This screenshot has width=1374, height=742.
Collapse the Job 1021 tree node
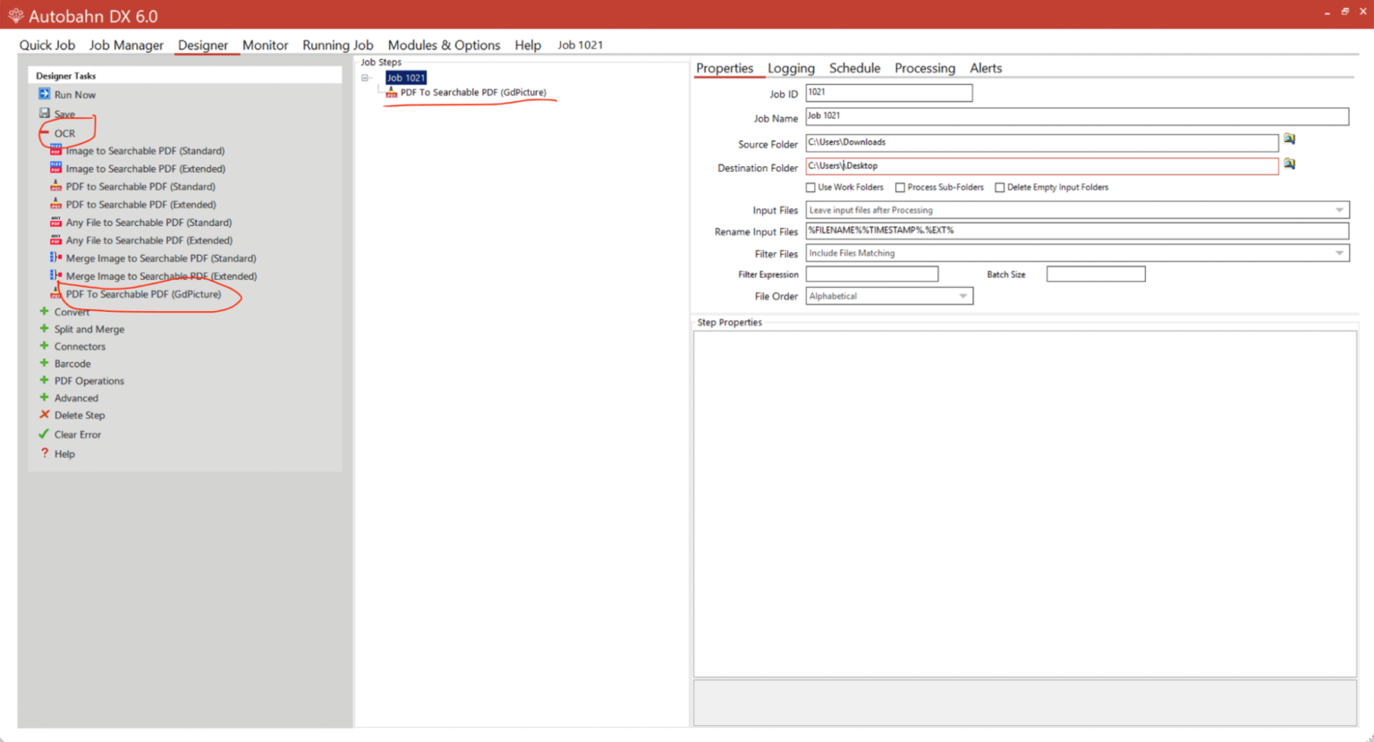coord(365,77)
